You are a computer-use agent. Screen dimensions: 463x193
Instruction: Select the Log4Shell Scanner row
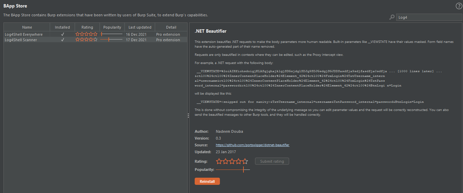[95, 40]
